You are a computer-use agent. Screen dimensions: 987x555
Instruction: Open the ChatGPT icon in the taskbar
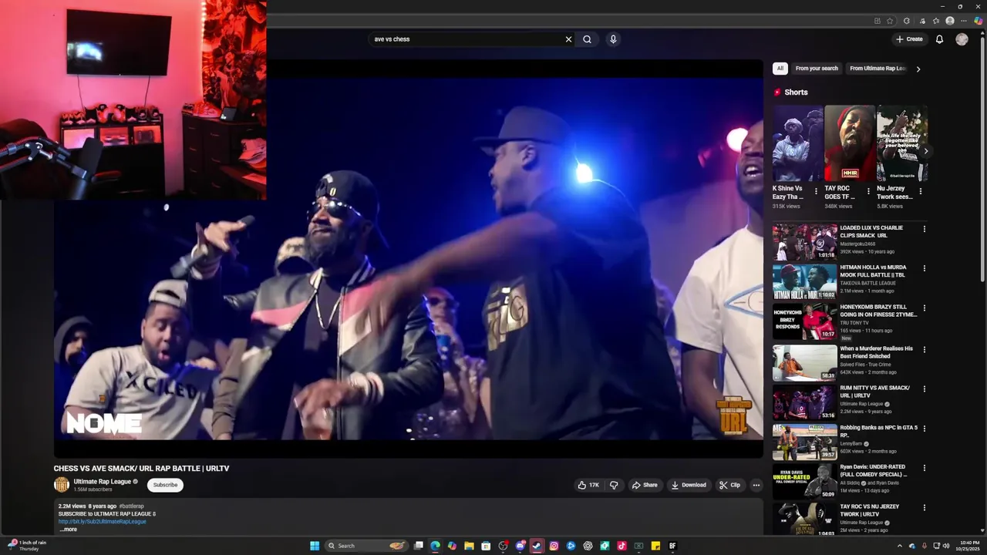tap(588, 546)
